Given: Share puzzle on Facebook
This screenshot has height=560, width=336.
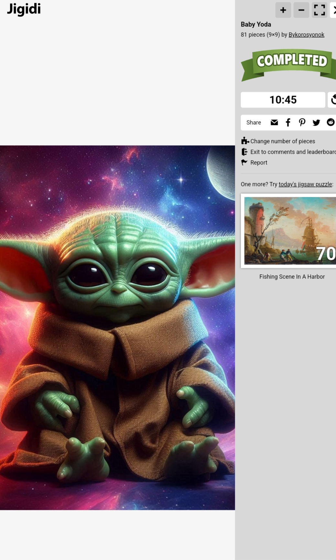Looking at the screenshot, I should click(288, 122).
